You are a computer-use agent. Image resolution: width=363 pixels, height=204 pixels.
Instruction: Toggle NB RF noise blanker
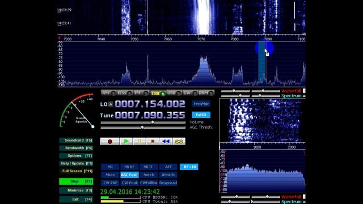click(129, 167)
